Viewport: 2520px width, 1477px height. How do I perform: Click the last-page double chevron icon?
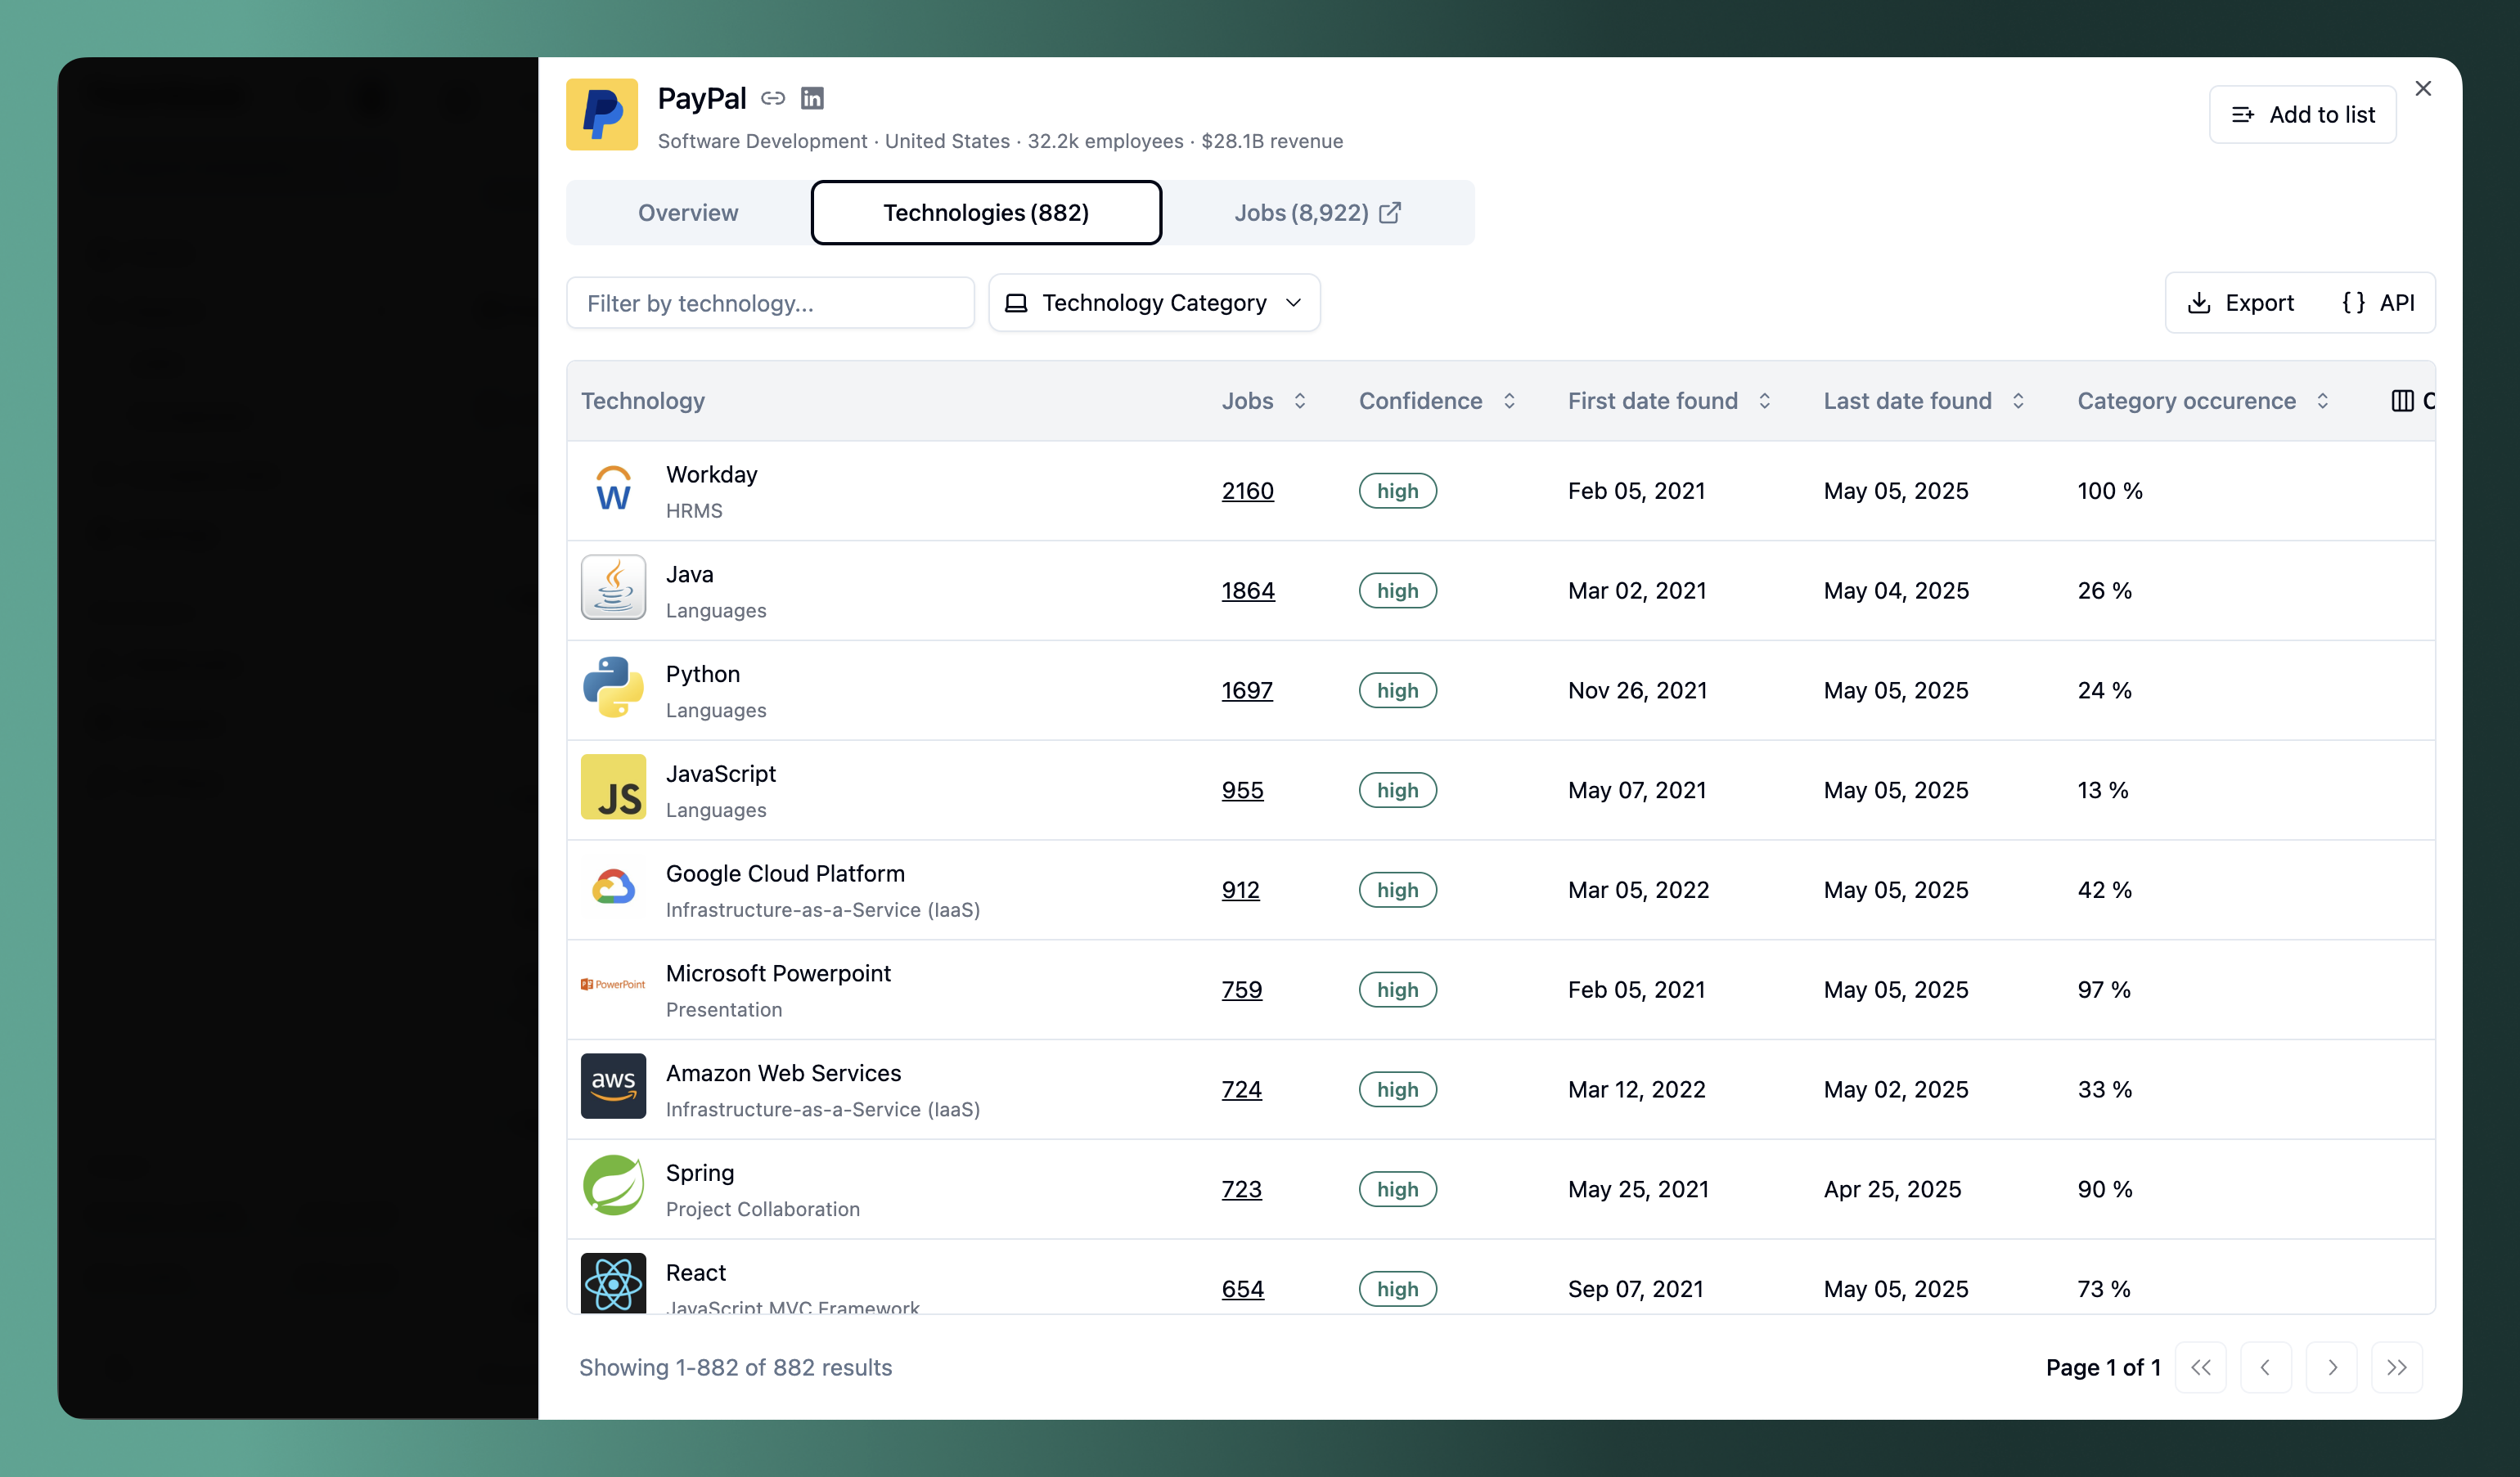pos(2397,1367)
